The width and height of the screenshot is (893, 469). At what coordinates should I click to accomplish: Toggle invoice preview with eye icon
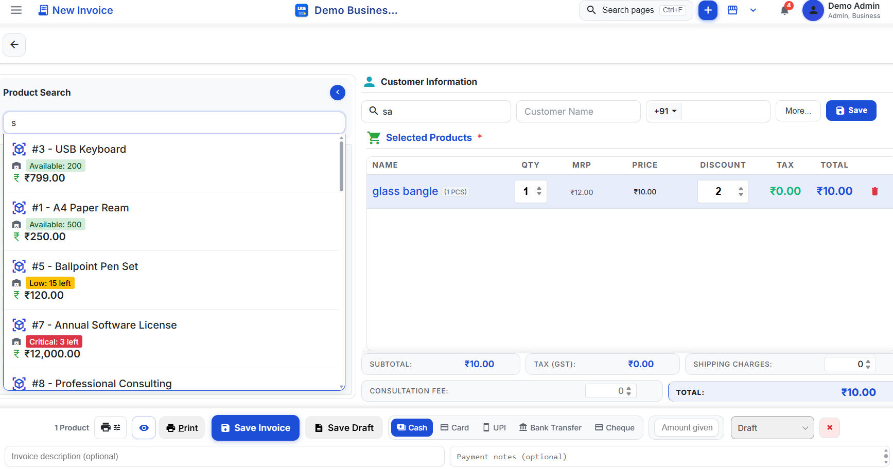[144, 427]
